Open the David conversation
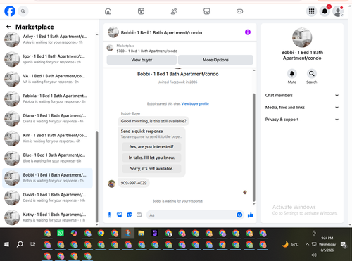Screen dimensions: 352x261 point(48,198)
